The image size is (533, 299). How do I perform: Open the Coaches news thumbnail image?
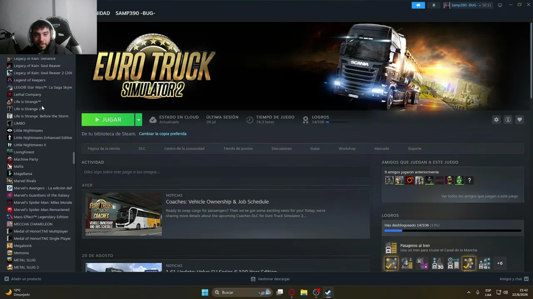(x=124, y=214)
